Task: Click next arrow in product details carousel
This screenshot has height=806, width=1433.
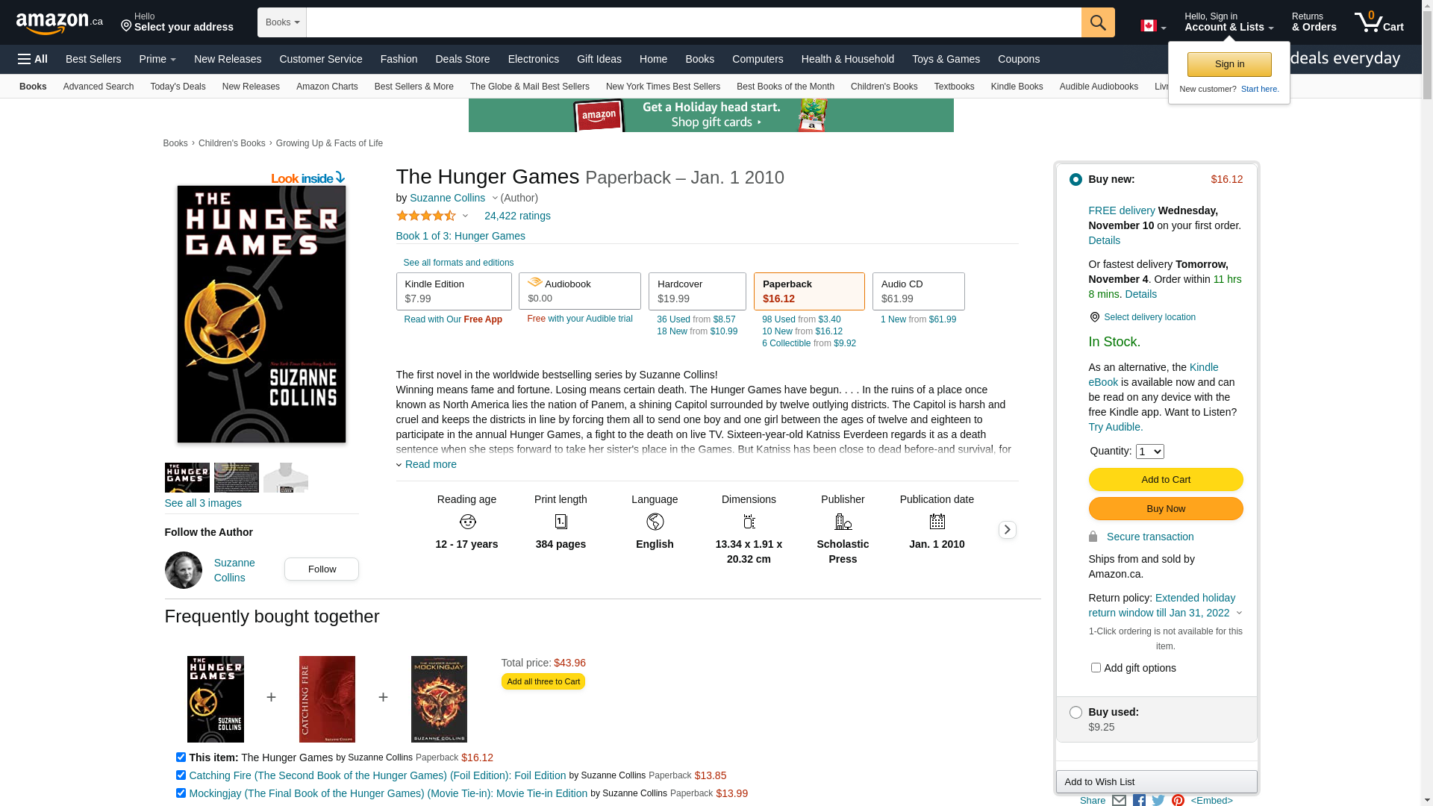Action: pyautogui.click(x=1007, y=530)
